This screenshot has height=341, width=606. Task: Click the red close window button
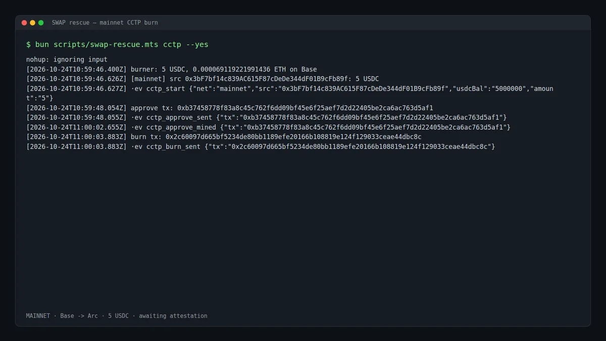[x=24, y=23]
